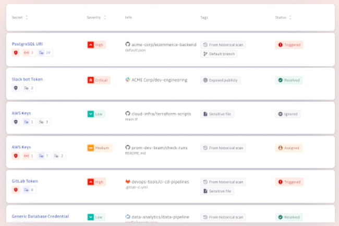Click the Assigned status badge
Screen dimensions: 339x226
tap(289, 148)
